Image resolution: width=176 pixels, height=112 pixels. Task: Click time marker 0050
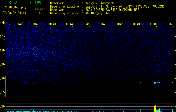coord(170,24)
